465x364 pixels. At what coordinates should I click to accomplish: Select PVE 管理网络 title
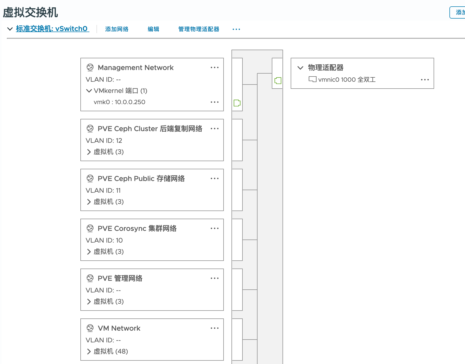tap(120, 278)
